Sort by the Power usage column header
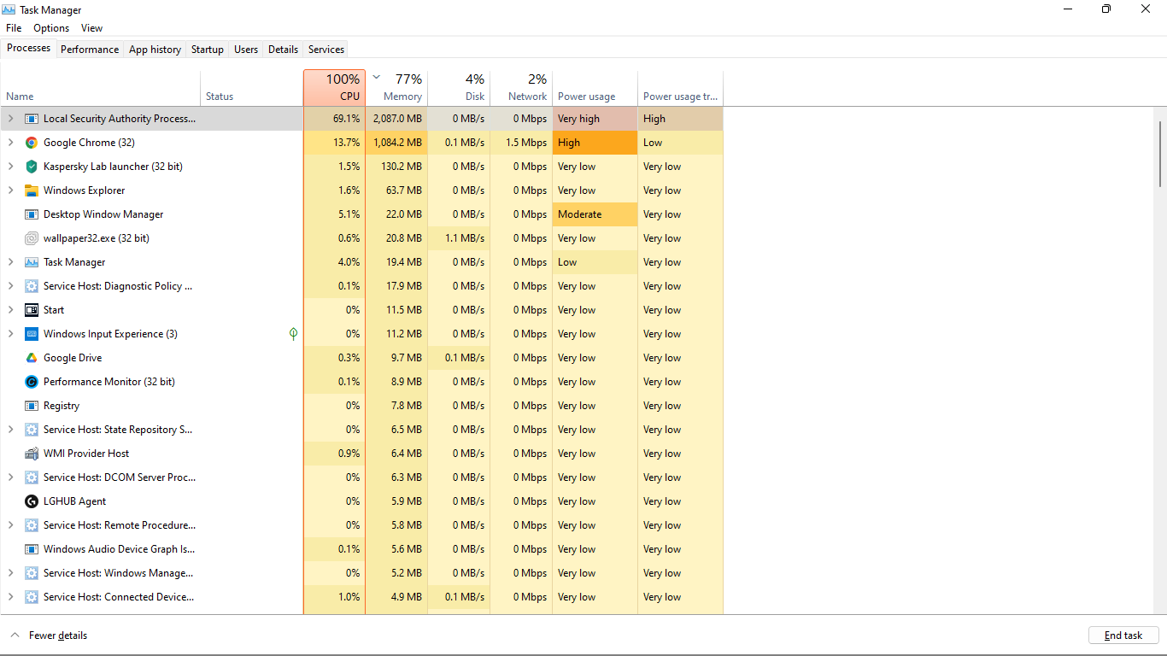Image resolution: width=1167 pixels, height=656 pixels. pos(595,88)
